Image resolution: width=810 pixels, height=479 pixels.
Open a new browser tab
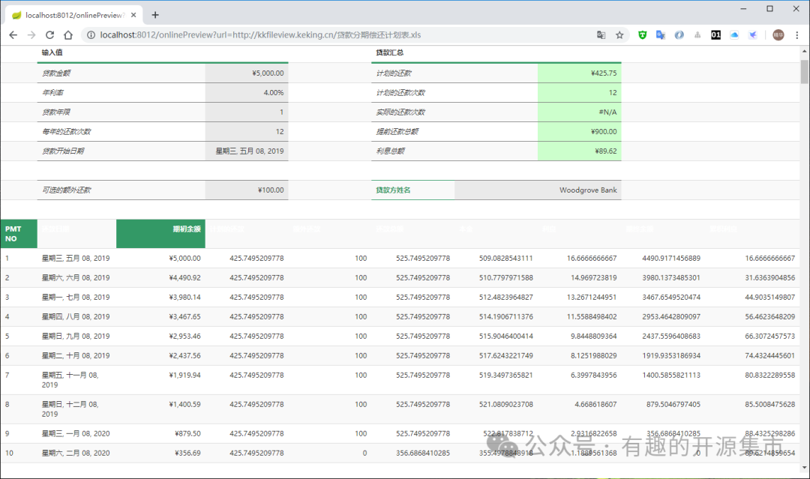[155, 15]
